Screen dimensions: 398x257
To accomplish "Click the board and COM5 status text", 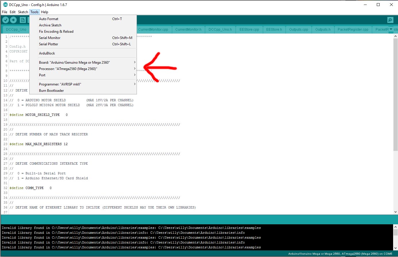I will point(340,254).
